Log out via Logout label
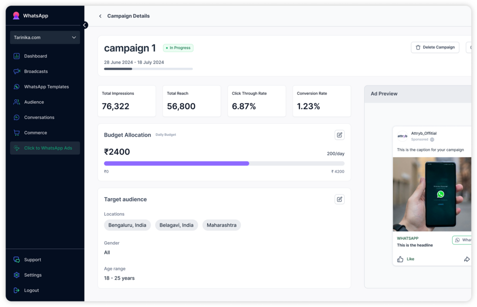The width and height of the screenshot is (477, 307). 31,290
